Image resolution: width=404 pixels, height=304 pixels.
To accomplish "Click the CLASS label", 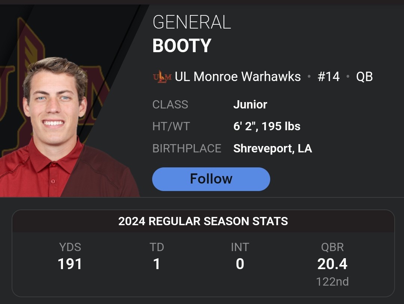I will pos(170,104).
